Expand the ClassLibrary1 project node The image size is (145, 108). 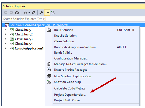click(x=5, y=30)
